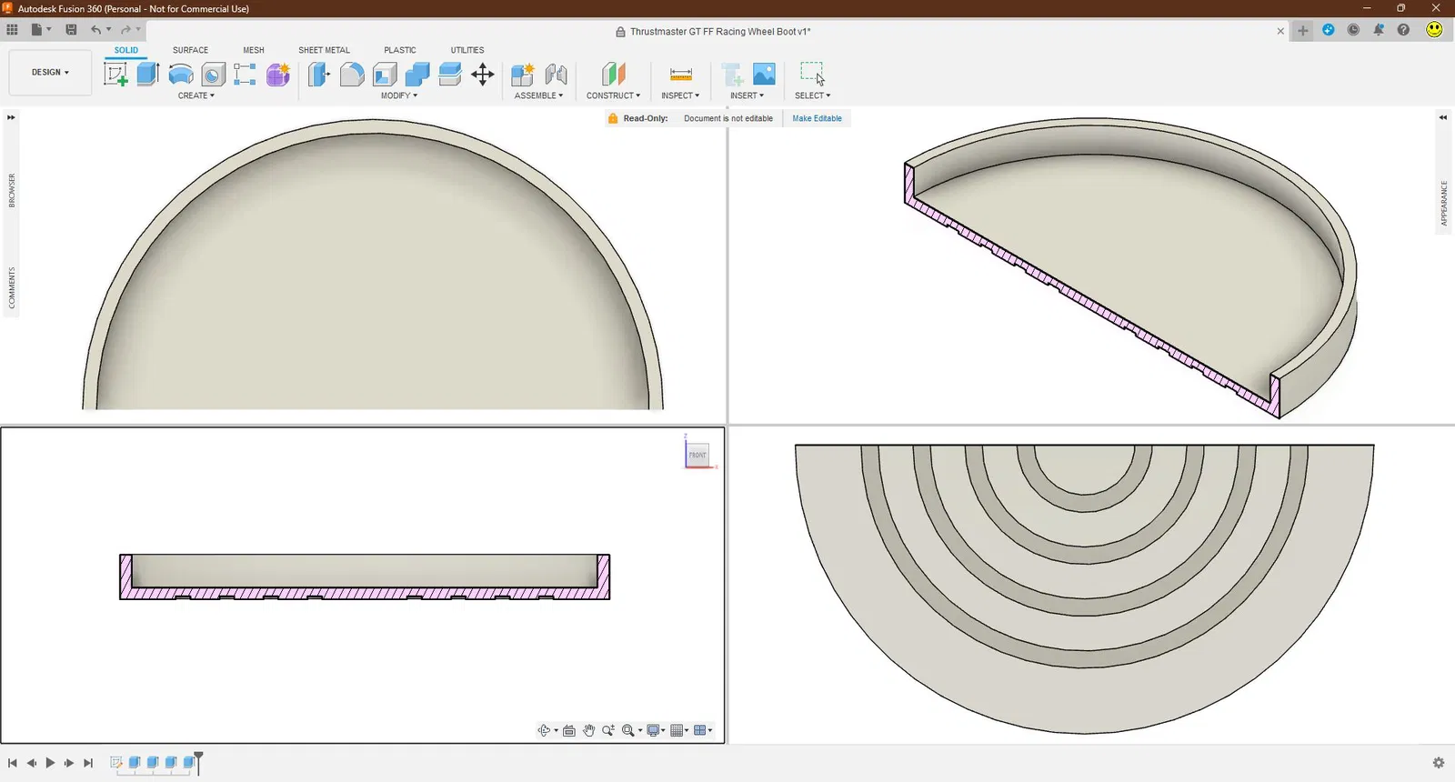Select the Pan hand tool in navigation bar
This screenshot has height=782, width=1455.
588,730
